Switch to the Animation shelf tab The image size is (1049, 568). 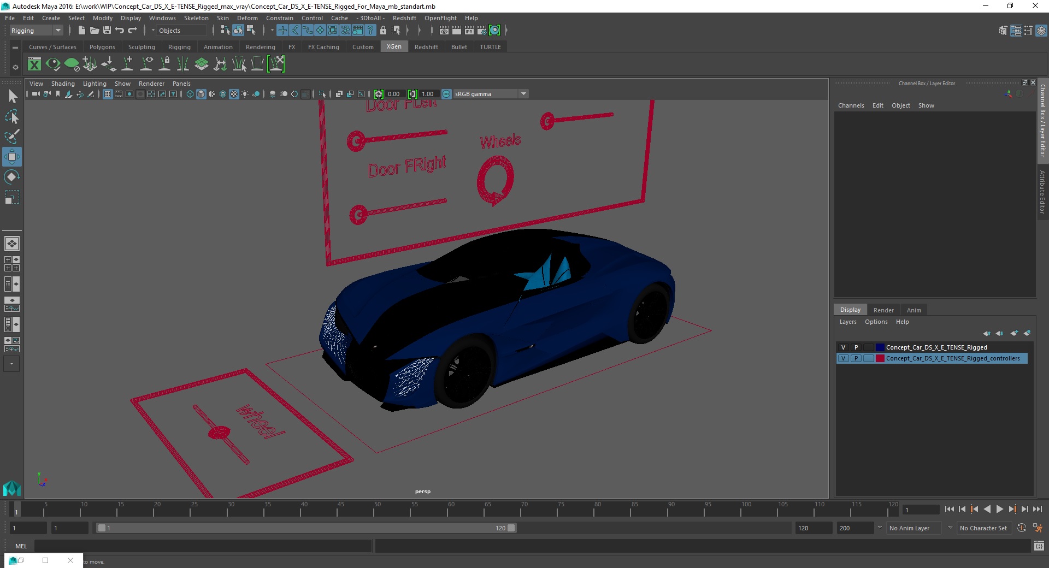218,47
